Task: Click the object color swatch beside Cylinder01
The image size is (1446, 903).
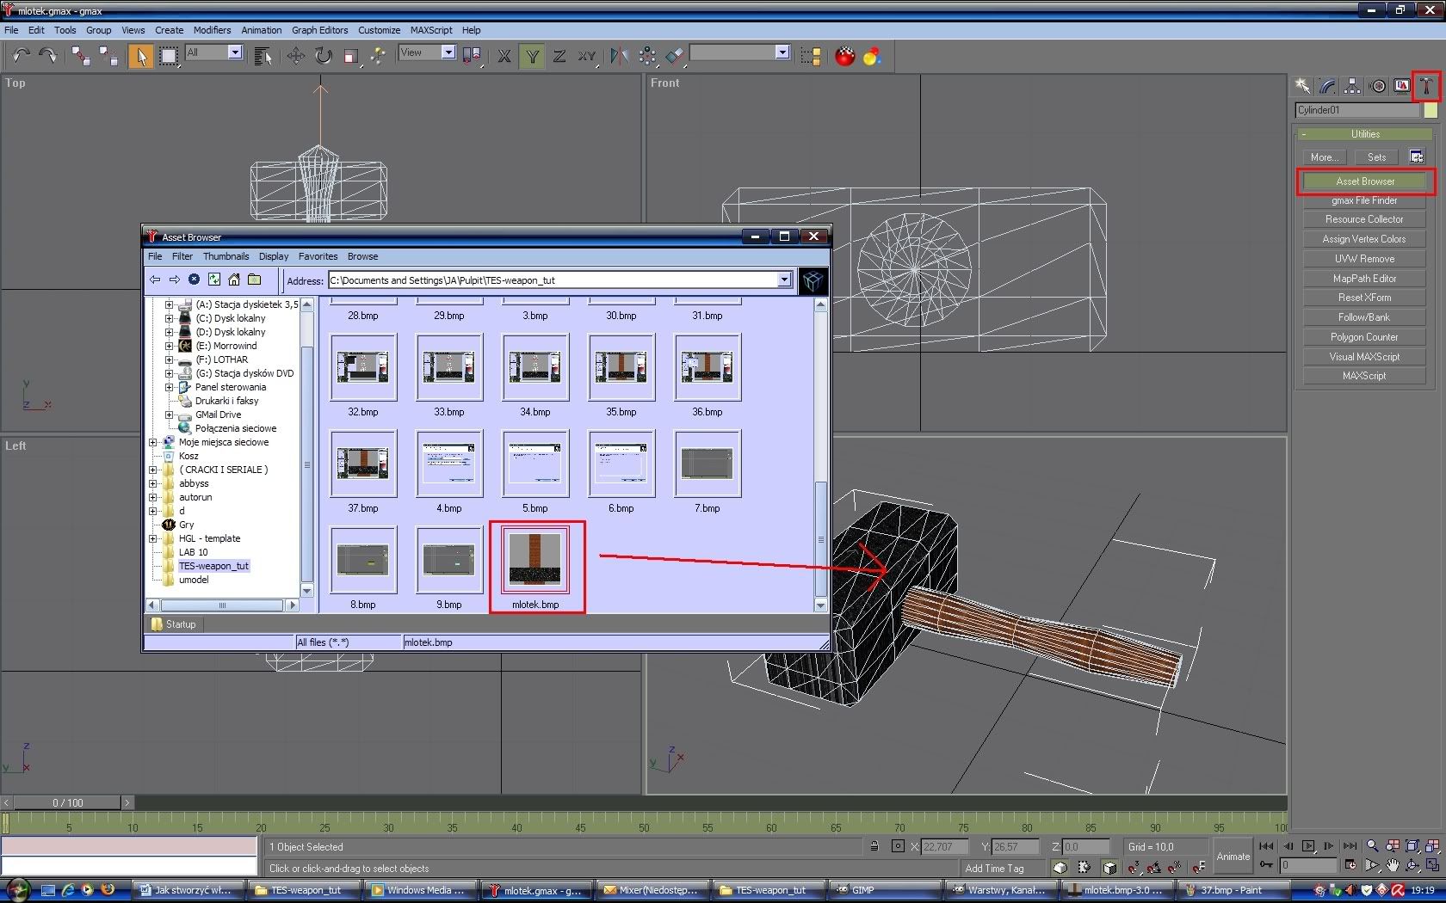Action: click(x=1431, y=110)
